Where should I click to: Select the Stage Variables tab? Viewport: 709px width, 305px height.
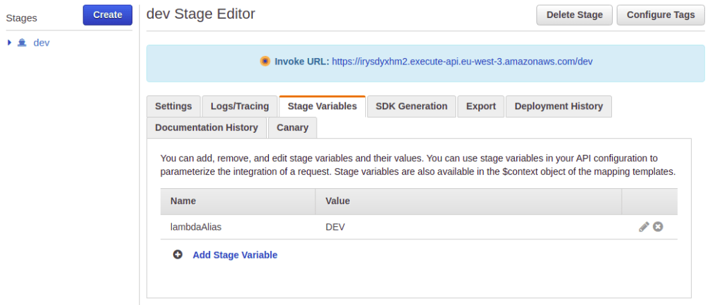click(322, 106)
